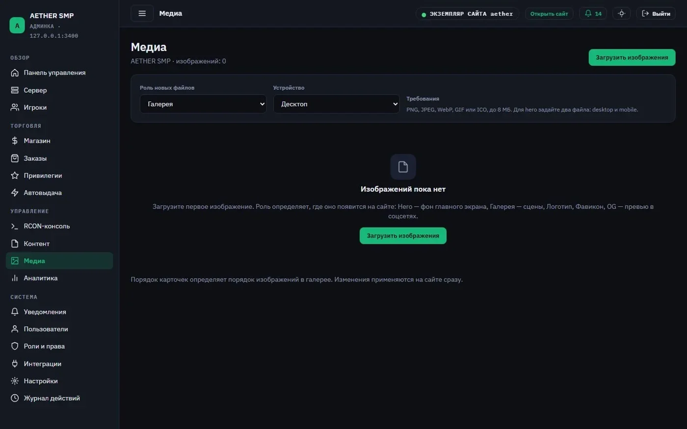Click the server rack icon beside Сервер

point(15,90)
